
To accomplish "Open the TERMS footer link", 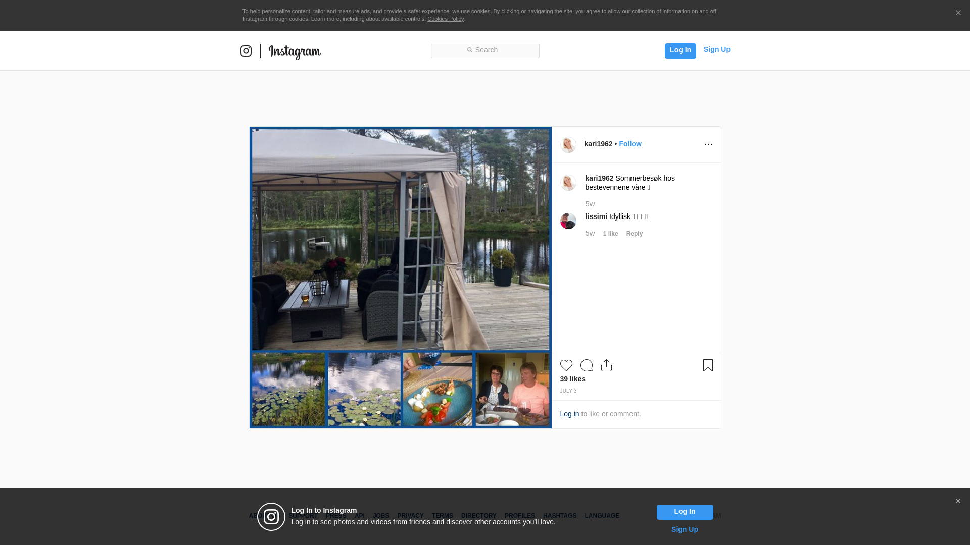I will 442,516.
